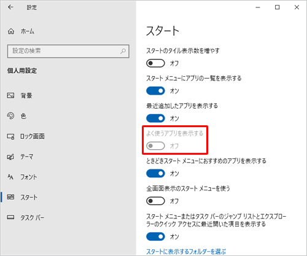
Task: Turn off おすすめのアプリを表示する switch
Action: (155, 174)
